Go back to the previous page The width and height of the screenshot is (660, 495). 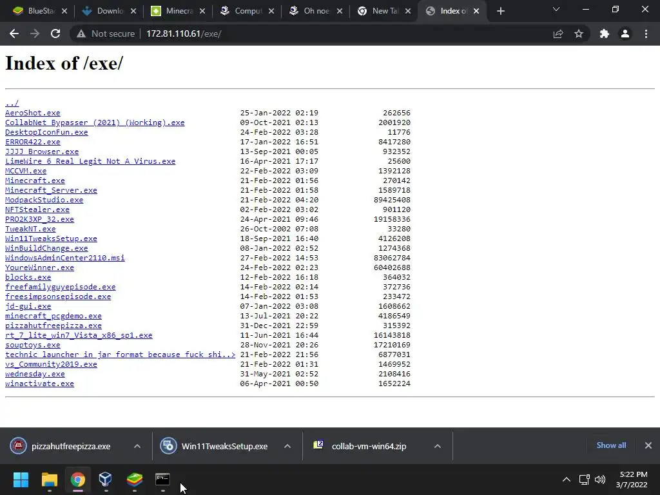[x=14, y=34]
